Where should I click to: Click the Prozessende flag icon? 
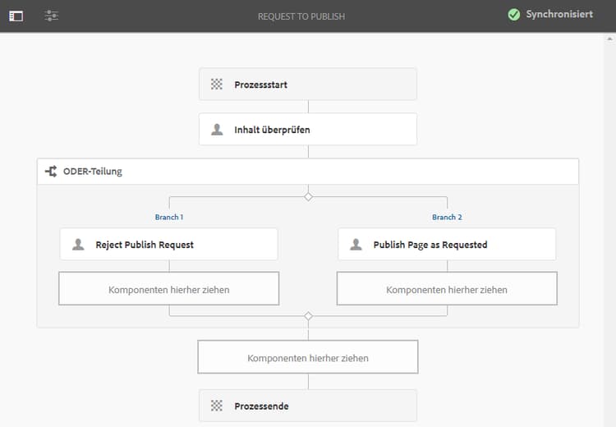tap(217, 406)
